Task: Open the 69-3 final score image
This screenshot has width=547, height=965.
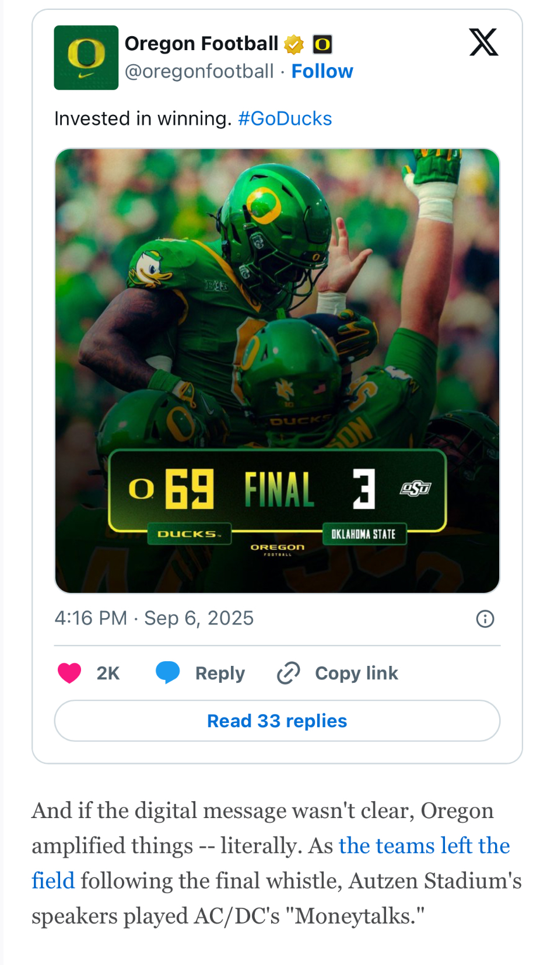Action: [x=278, y=371]
